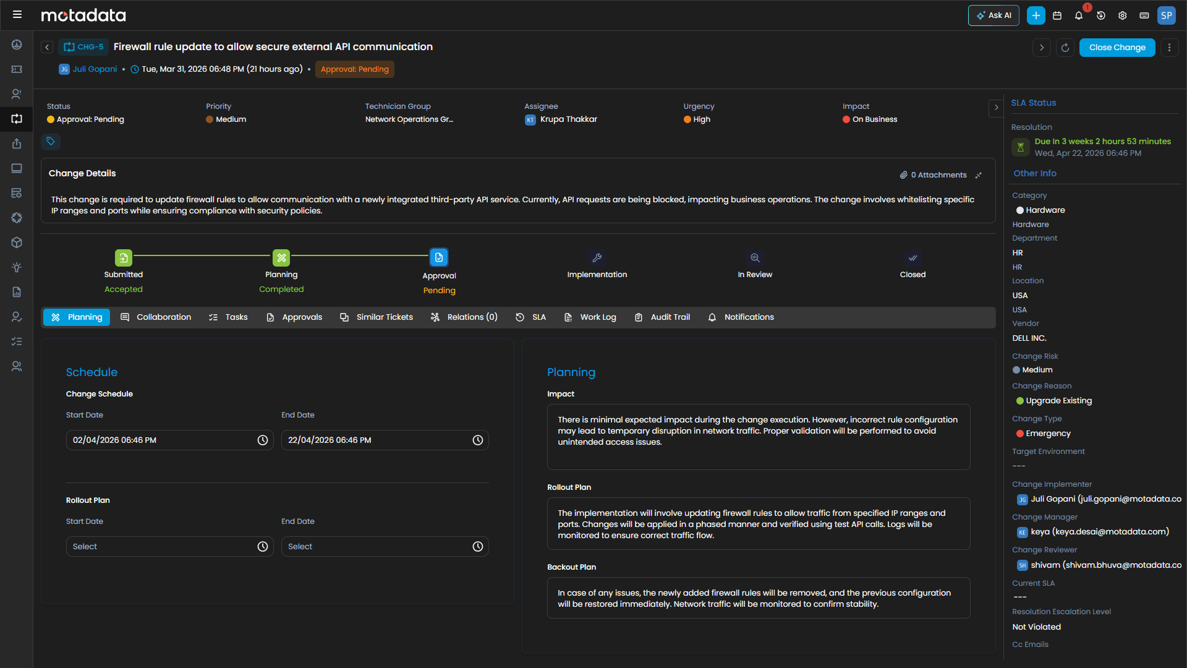
Task: Collapse the right side info panel arrow
Action: click(996, 107)
